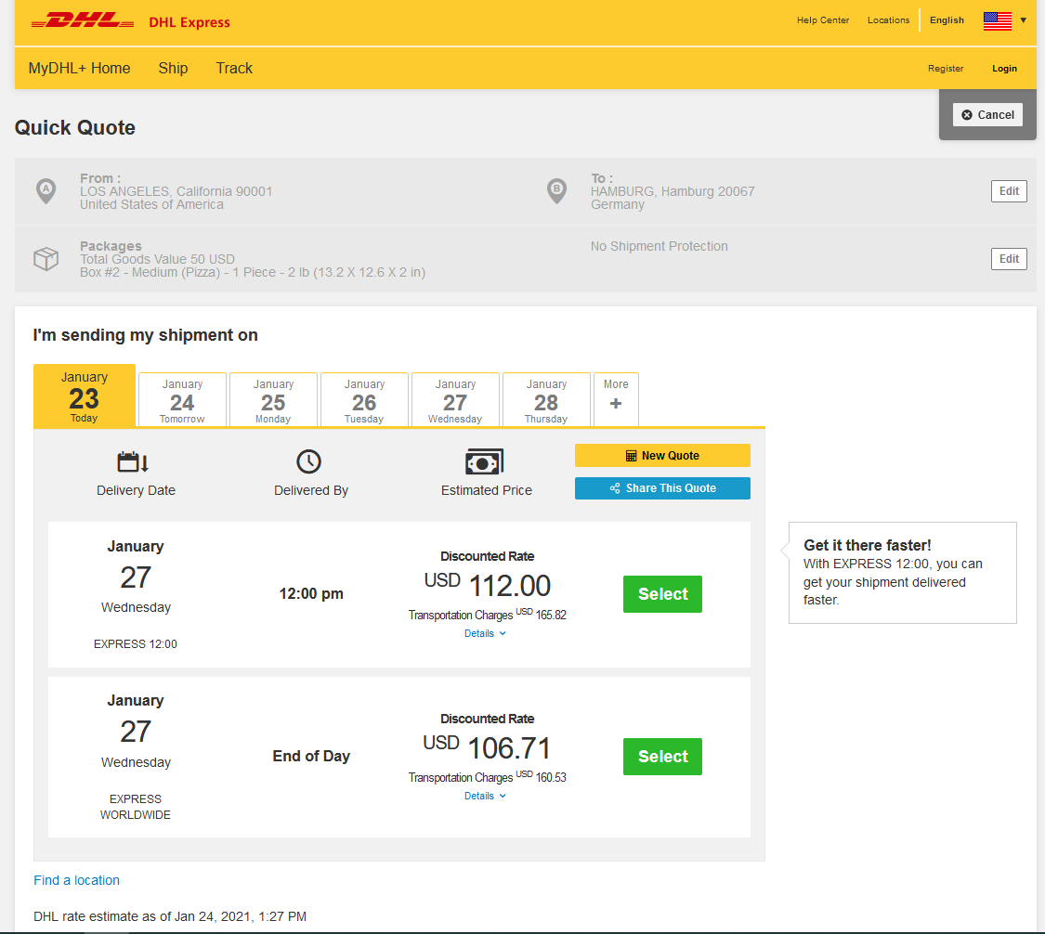
Task: Open the Track menu
Action: [234, 68]
